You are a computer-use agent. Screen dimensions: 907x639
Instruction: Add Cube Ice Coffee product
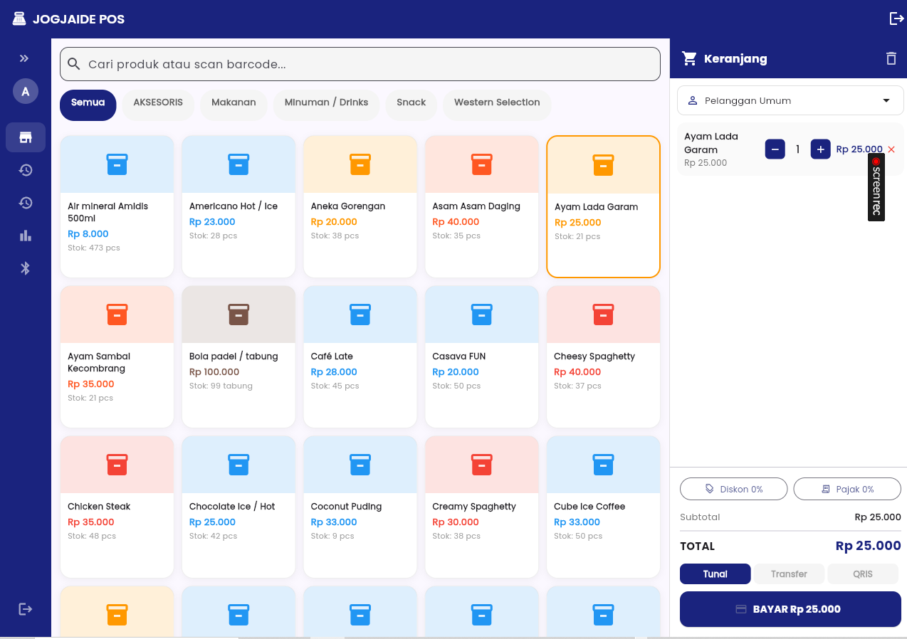point(604,507)
